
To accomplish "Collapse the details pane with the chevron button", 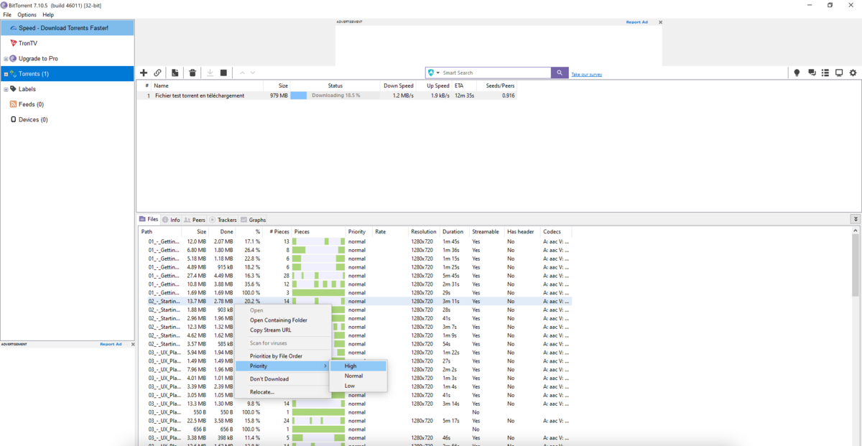I will coord(855,219).
